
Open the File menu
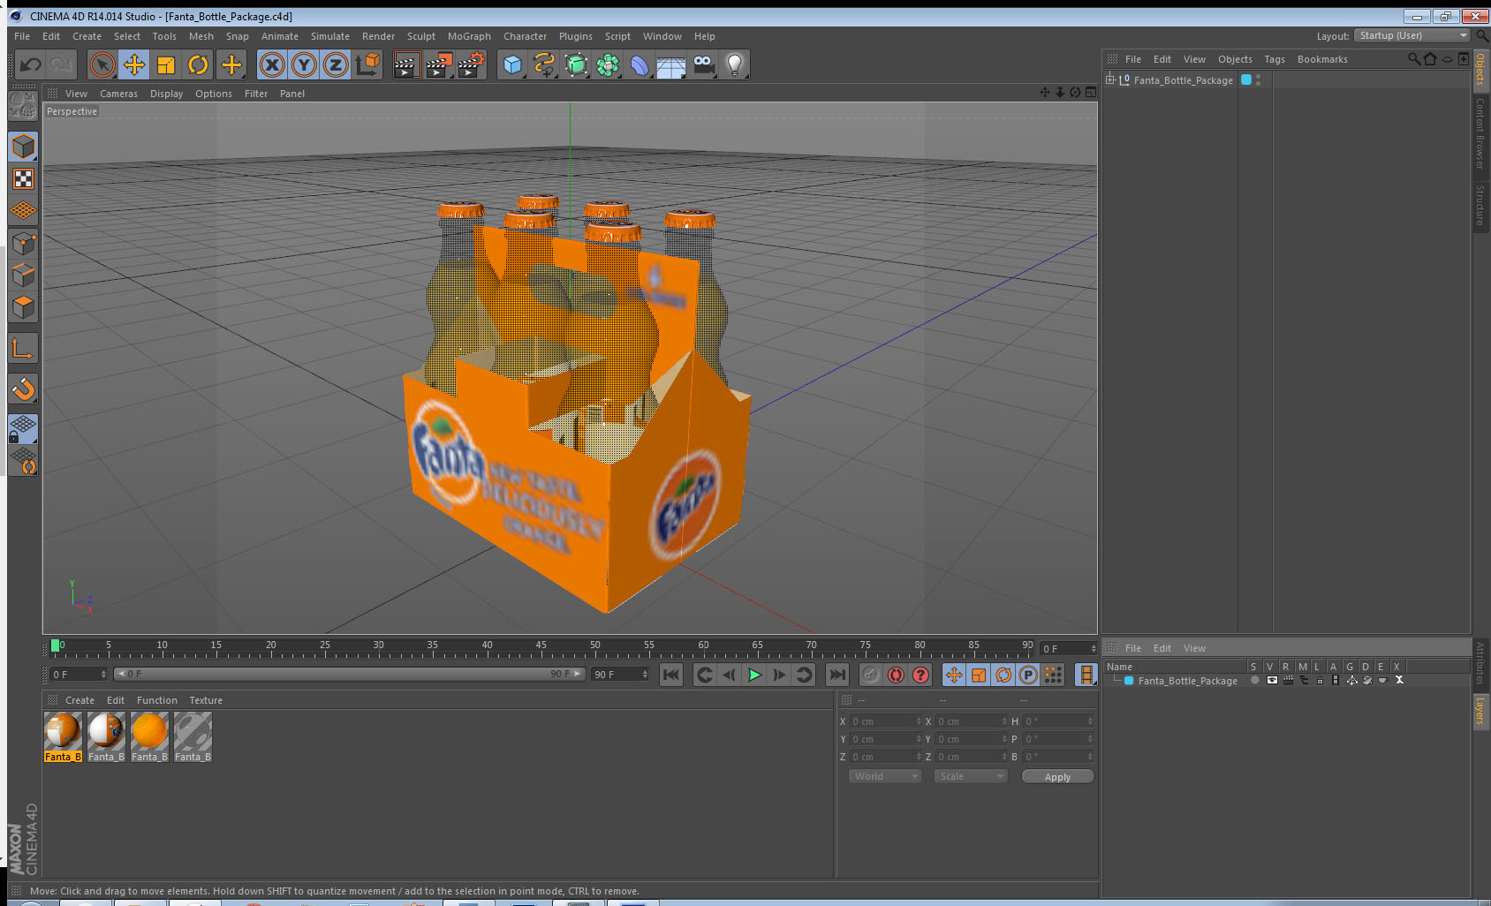click(22, 36)
